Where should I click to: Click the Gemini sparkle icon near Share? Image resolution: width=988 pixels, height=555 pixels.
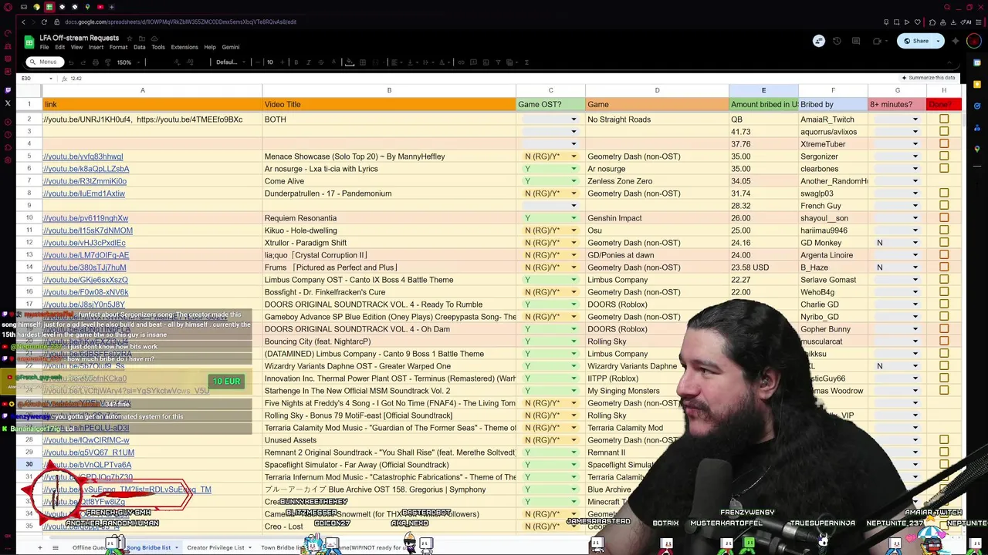957,41
